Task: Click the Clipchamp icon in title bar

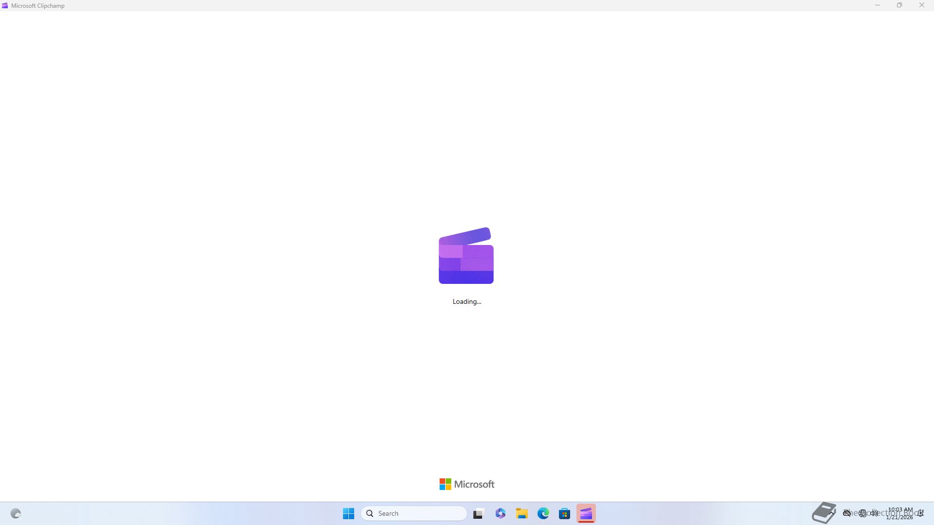Action: [x=5, y=6]
